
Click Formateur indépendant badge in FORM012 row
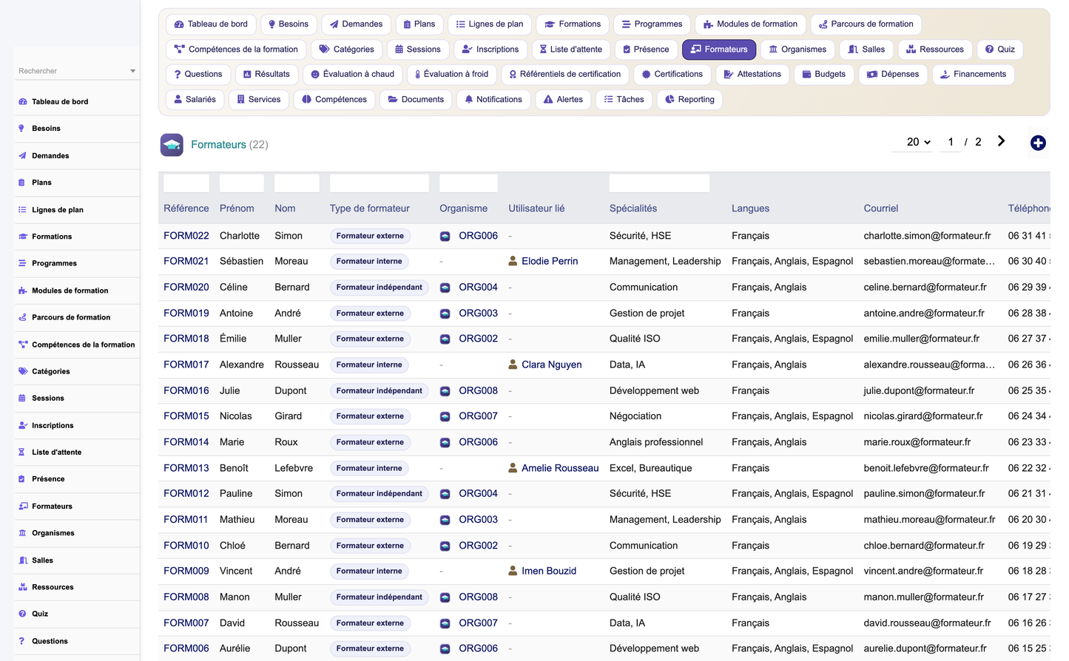[380, 494]
